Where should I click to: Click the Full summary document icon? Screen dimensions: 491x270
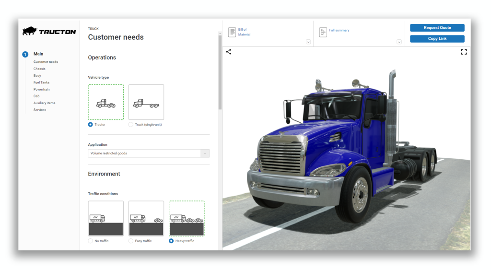[323, 32]
